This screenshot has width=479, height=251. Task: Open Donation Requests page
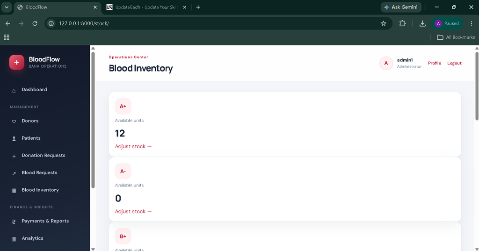[x=44, y=156]
